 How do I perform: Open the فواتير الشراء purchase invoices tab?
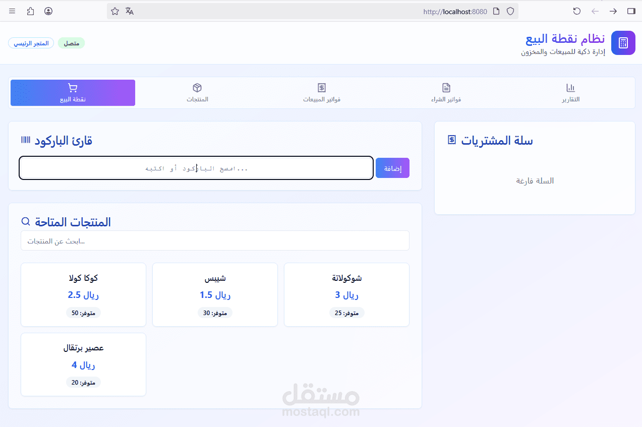click(446, 93)
